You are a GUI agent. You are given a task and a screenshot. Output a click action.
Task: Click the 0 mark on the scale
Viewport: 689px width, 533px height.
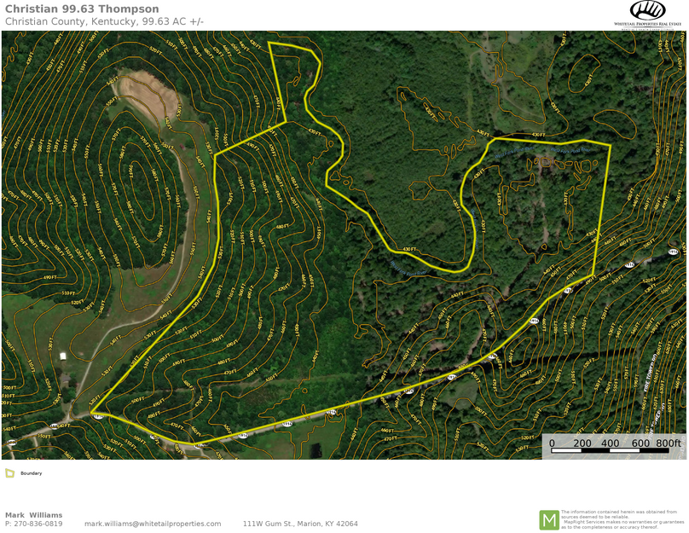click(552, 443)
